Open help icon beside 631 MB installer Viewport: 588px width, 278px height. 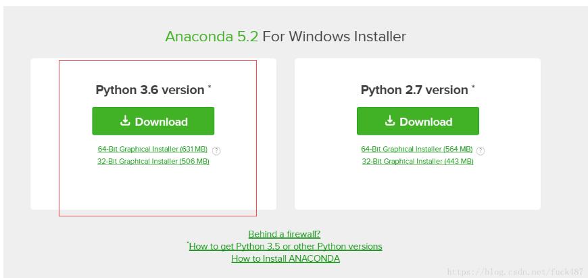tap(216, 149)
